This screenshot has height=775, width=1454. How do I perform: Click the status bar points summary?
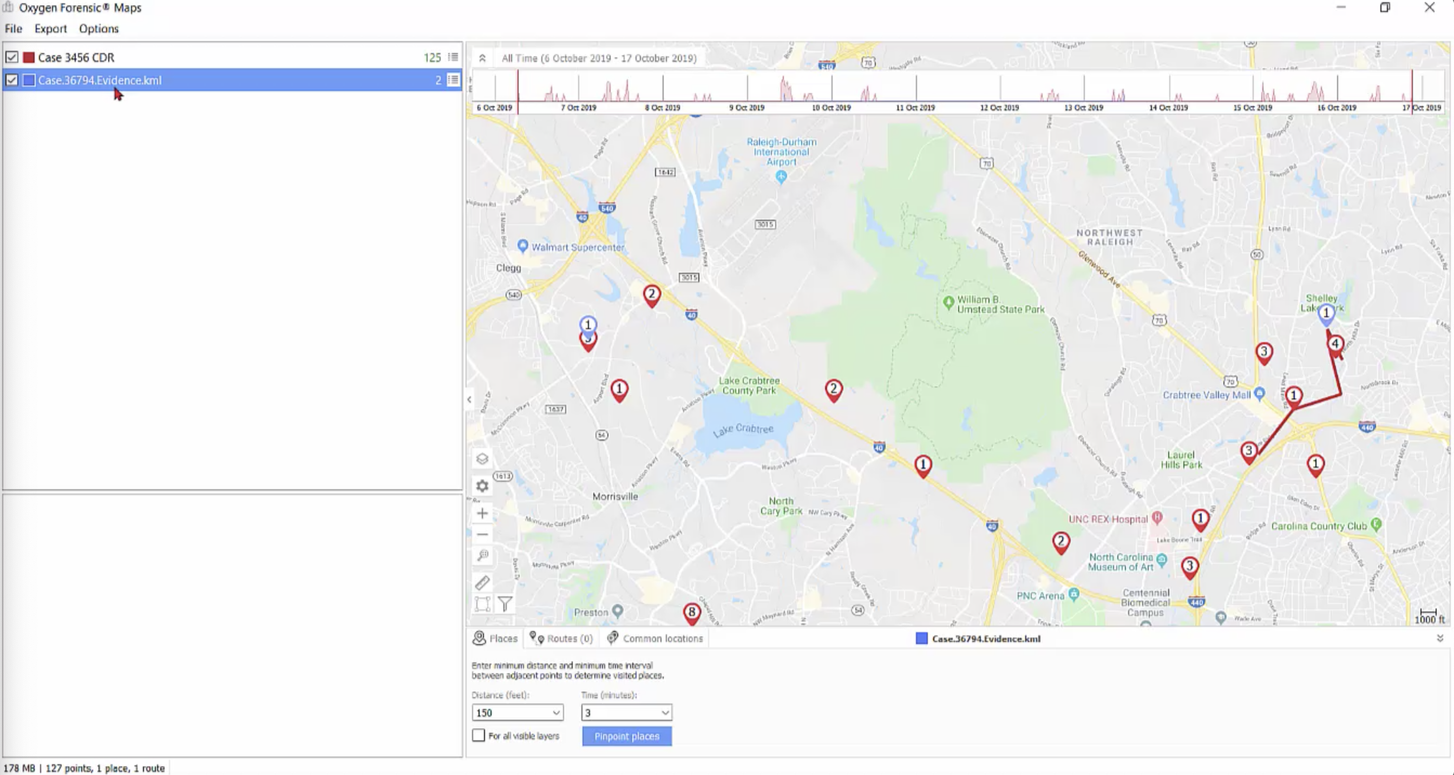(x=105, y=768)
